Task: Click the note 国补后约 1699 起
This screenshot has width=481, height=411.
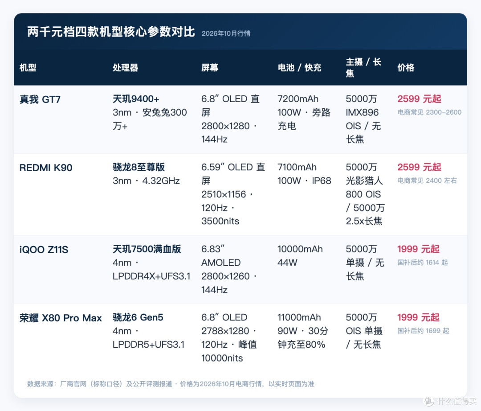Action: pyautogui.click(x=424, y=331)
